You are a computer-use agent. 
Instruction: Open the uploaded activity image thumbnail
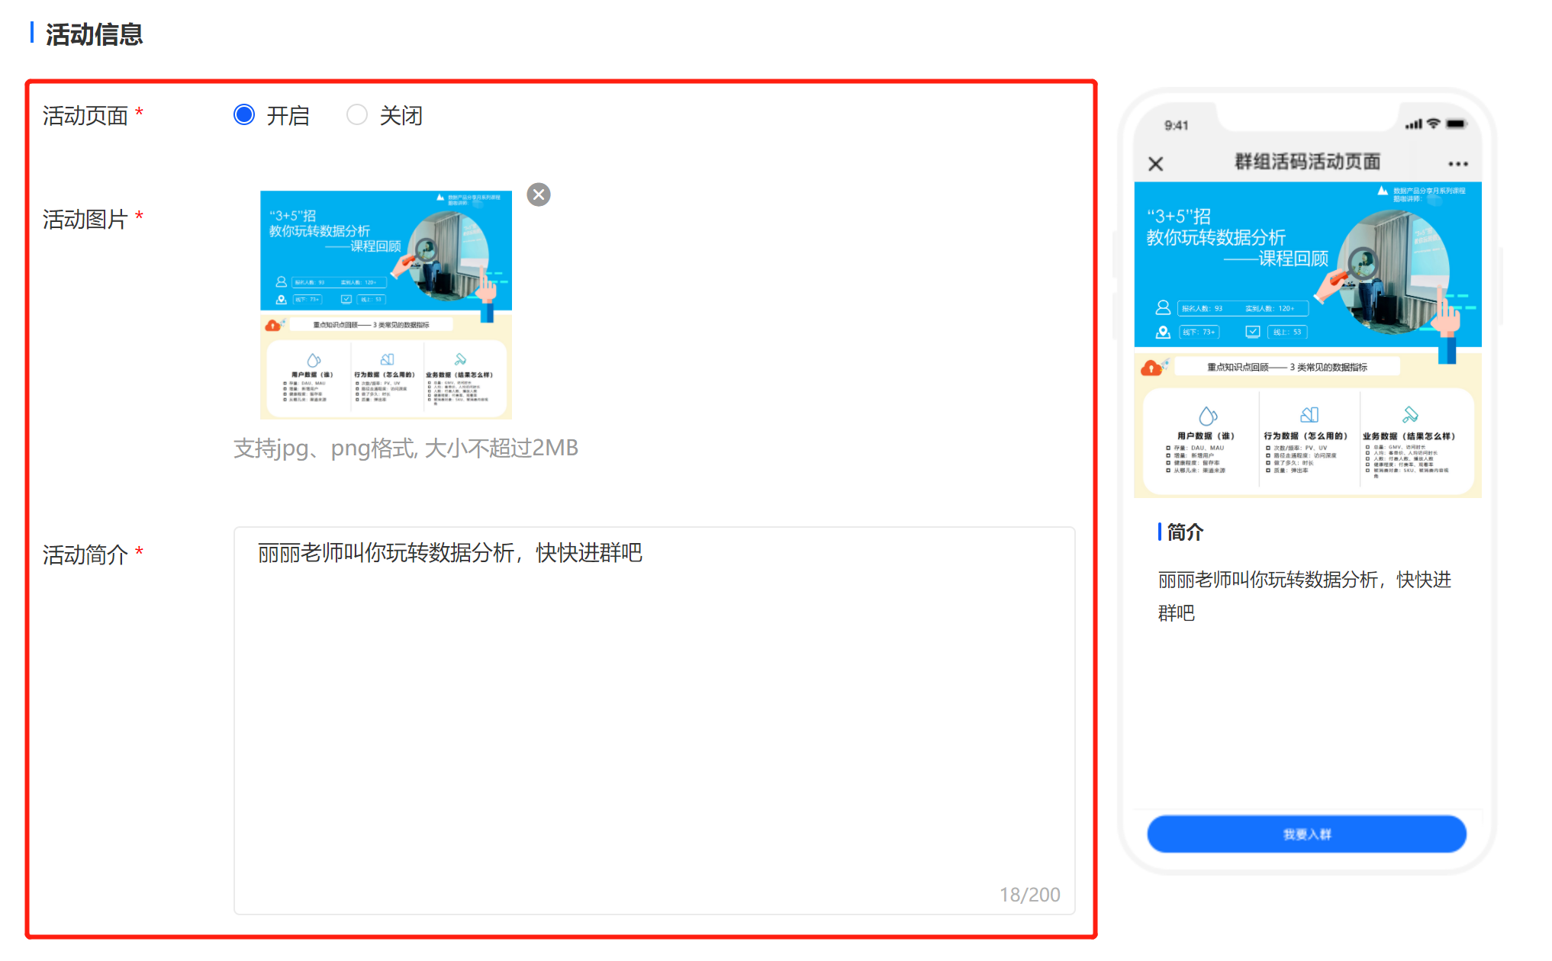point(386,304)
